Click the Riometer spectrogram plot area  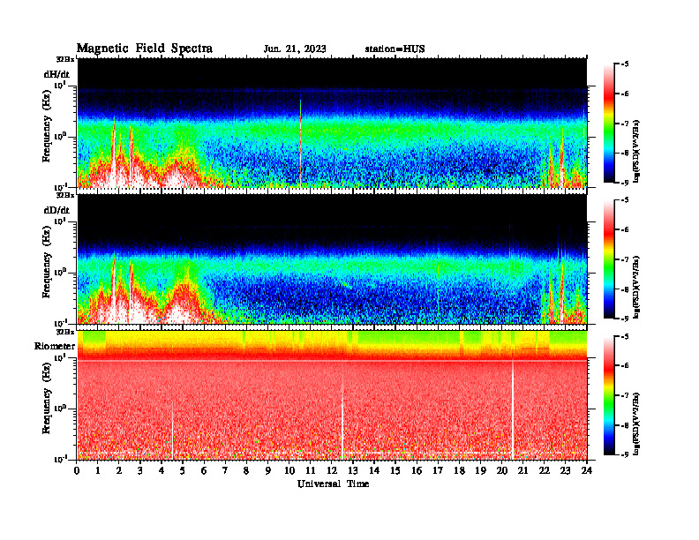point(332,395)
